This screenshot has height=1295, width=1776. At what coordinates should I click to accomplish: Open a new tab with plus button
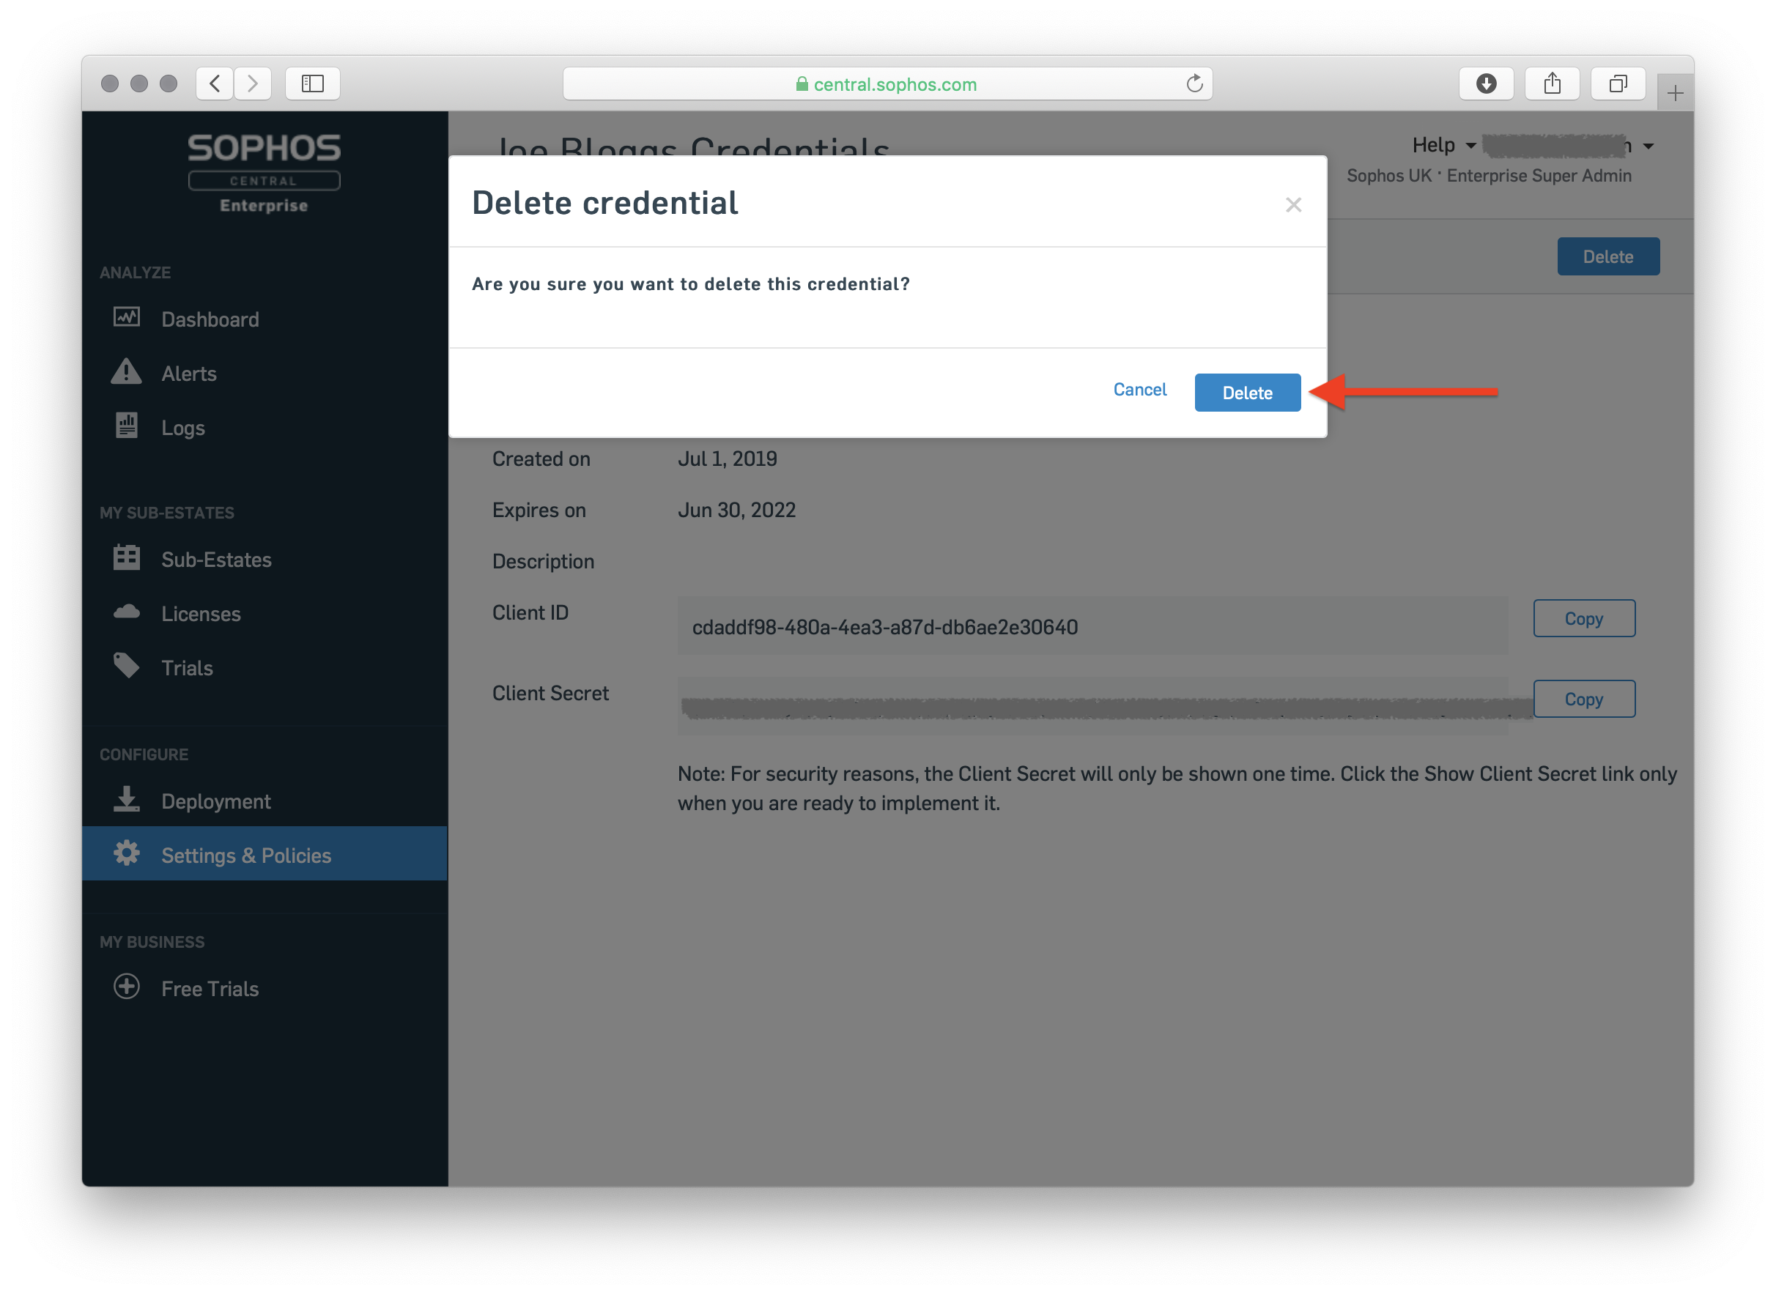(1675, 93)
